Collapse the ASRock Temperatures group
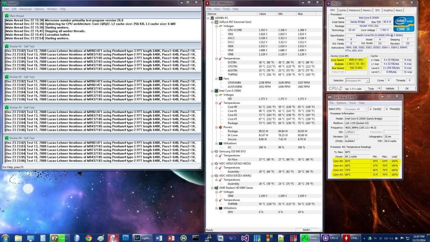The height and width of the screenshot is (242, 430). tap(216, 58)
